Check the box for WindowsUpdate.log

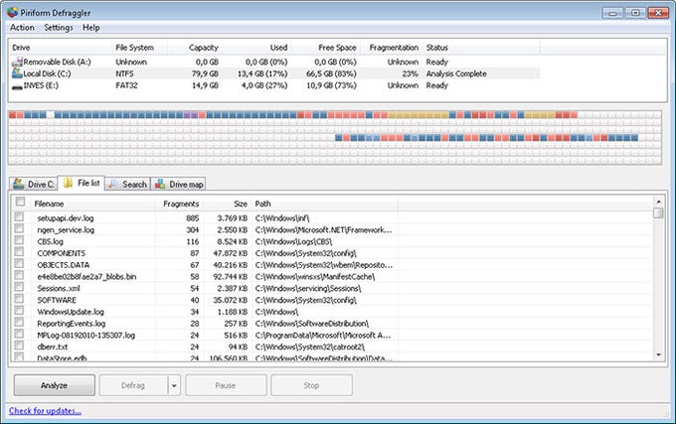(19, 310)
